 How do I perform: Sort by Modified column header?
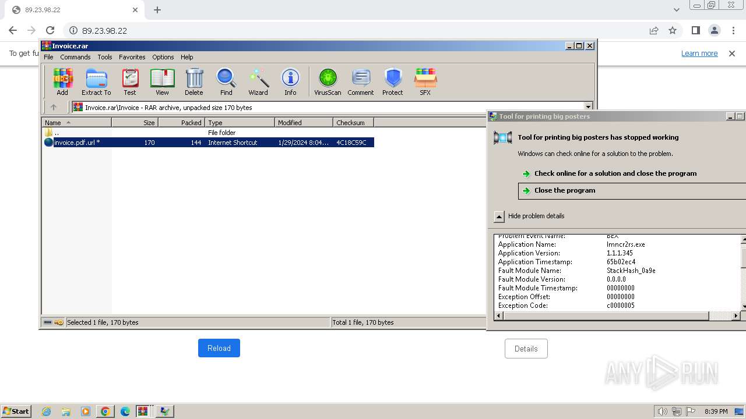[x=304, y=122]
